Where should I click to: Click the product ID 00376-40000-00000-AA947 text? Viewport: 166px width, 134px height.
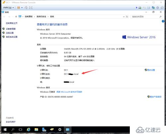[60, 97]
